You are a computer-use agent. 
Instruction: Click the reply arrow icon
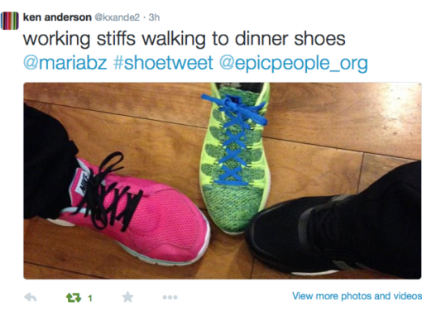[x=31, y=298]
